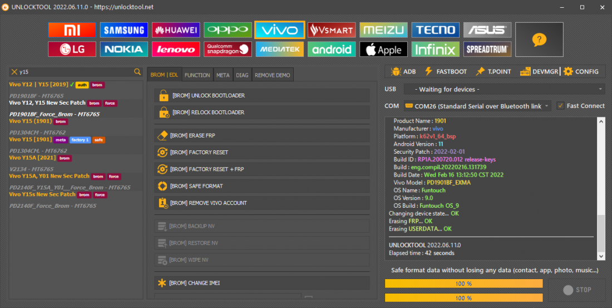Select the Huawei brand logo
Image resolution: width=612 pixels, height=308 pixels.
(x=176, y=30)
